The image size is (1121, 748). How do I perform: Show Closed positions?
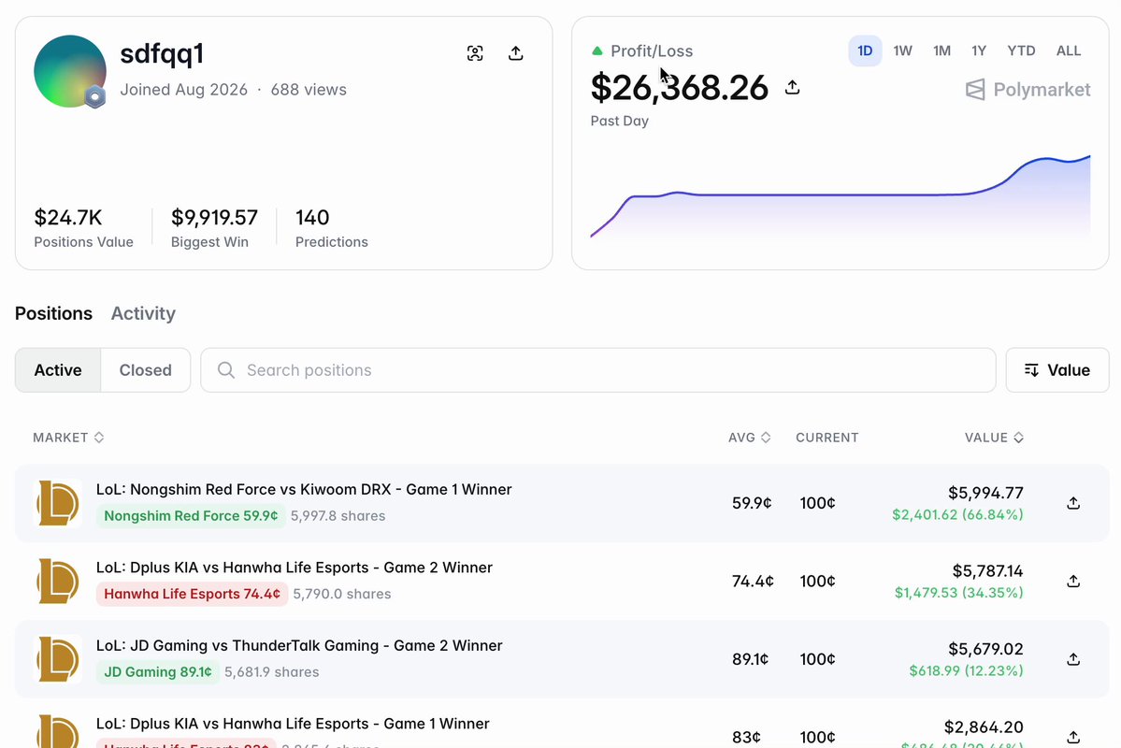coord(145,369)
